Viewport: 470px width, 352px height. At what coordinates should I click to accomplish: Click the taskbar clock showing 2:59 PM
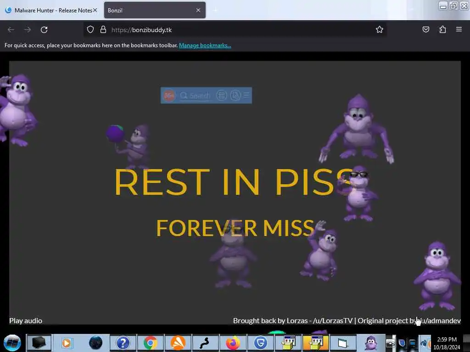(x=447, y=343)
